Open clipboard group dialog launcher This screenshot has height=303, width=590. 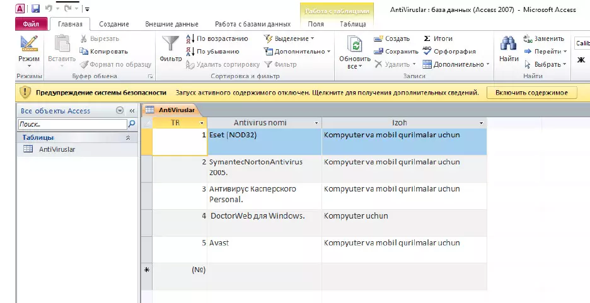point(150,76)
